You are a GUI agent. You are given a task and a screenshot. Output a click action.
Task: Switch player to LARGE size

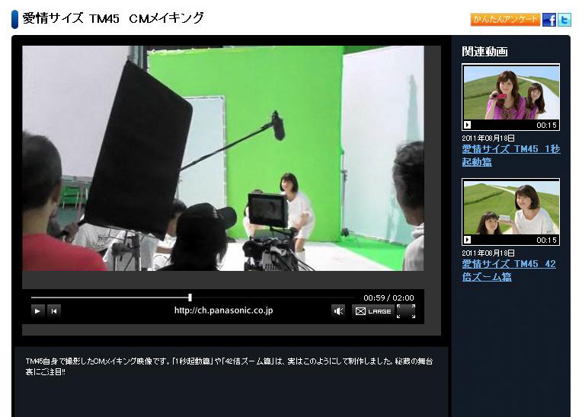(373, 311)
